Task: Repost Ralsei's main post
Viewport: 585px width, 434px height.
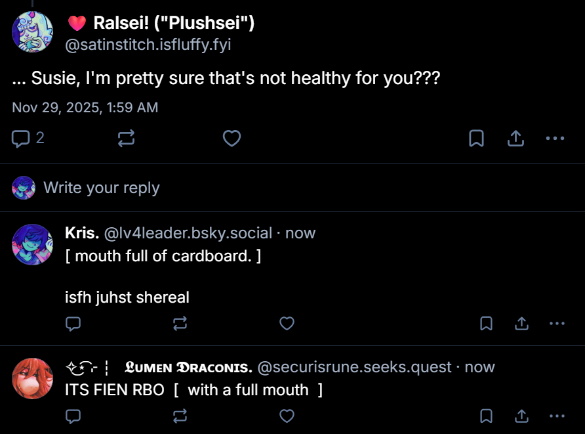Action: point(126,138)
